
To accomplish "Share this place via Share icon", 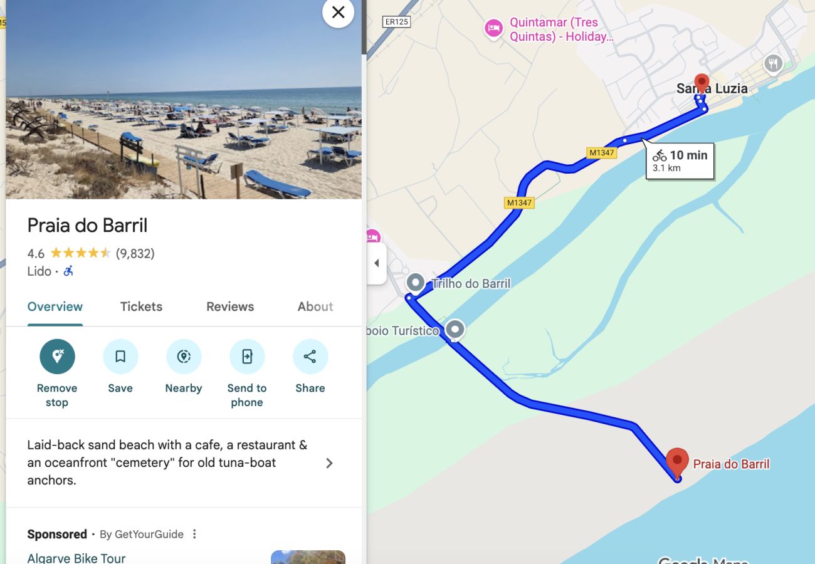I will pyautogui.click(x=310, y=357).
